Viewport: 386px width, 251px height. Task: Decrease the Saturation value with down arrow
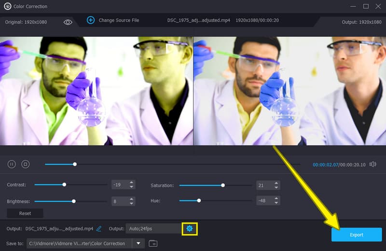(276, 187)
